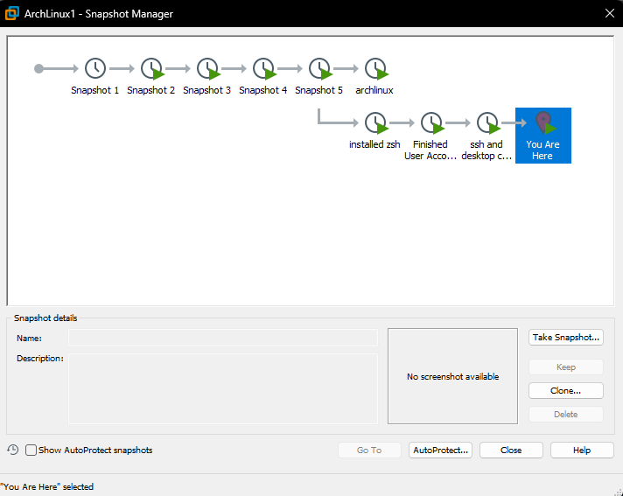Click the starting dot of snapshot tree
623x496 pixels.
coord(38,68)
